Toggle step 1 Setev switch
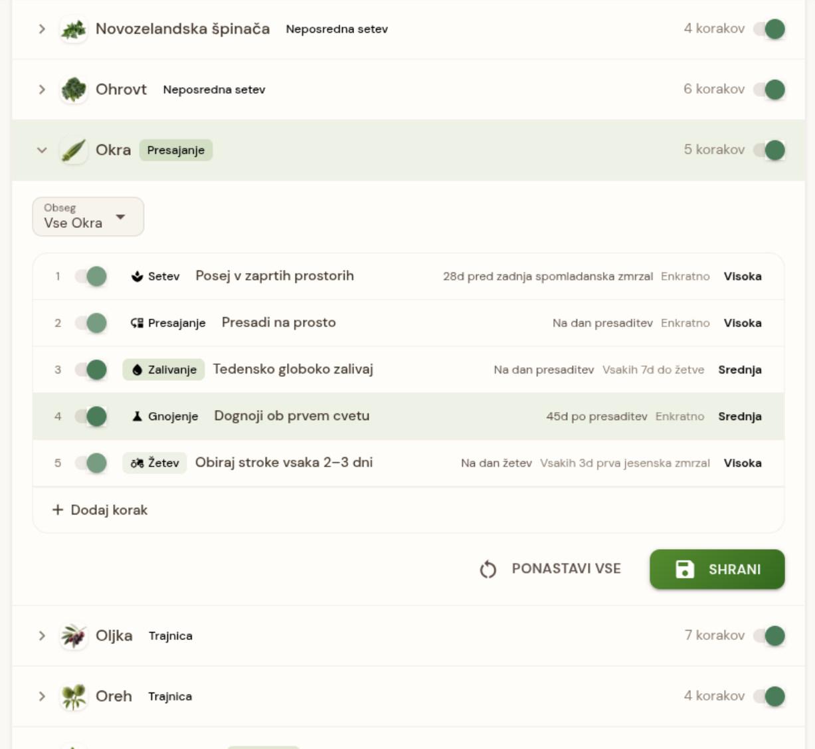 tap(91, 276)
